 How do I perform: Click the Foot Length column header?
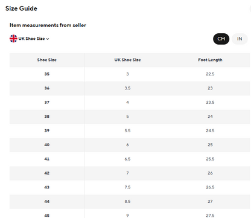(x=210, y=60)
